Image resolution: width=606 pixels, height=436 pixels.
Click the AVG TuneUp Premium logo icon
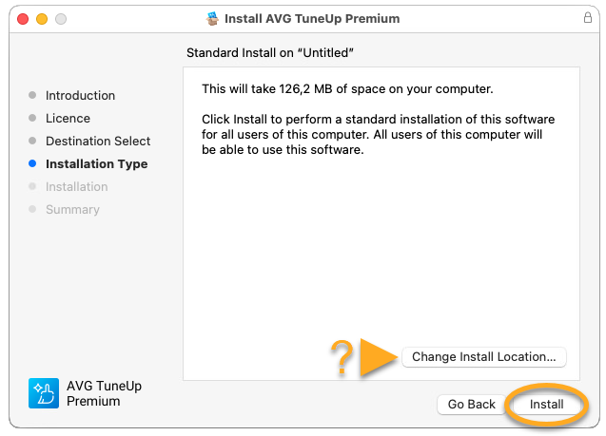pyautogui.click(x=44, y=393)
